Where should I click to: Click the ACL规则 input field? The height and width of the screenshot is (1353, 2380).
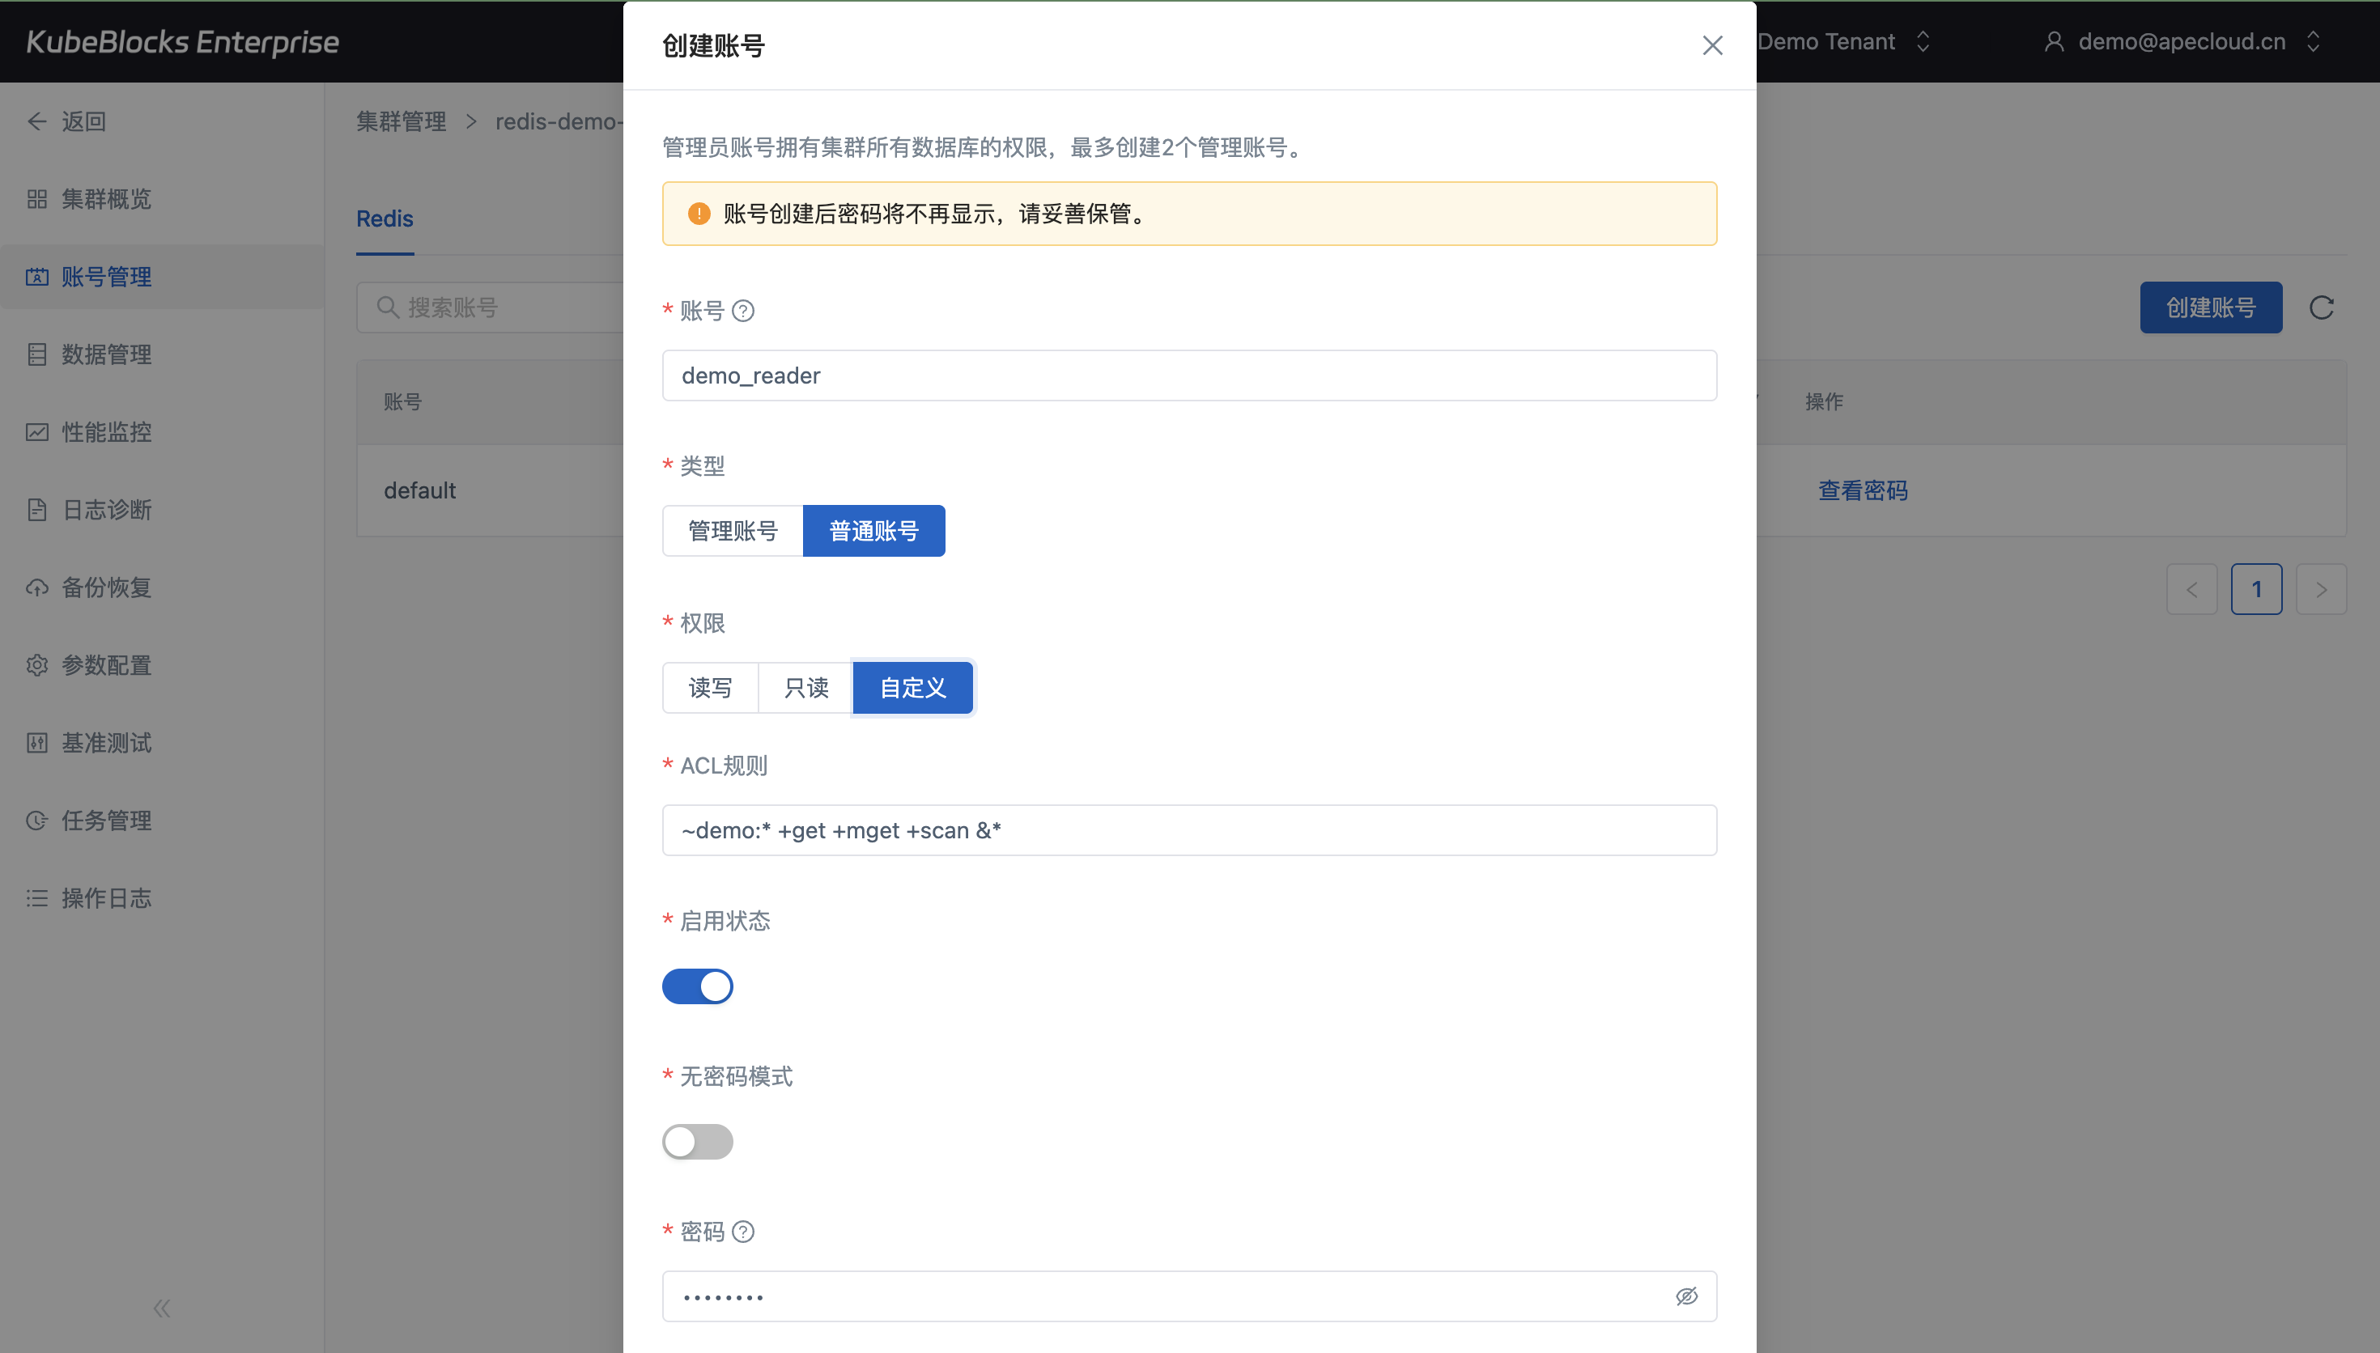click(1188, 829)
